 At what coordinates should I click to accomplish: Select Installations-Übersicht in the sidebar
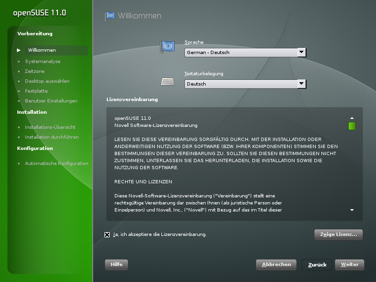click(50, 127)
